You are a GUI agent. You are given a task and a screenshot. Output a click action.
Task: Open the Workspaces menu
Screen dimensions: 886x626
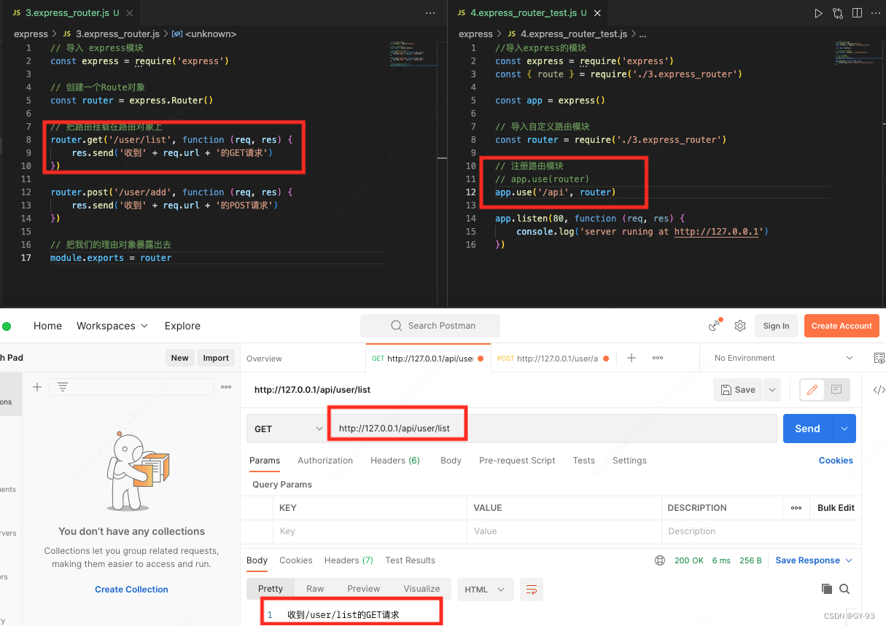tap(112, 326)
